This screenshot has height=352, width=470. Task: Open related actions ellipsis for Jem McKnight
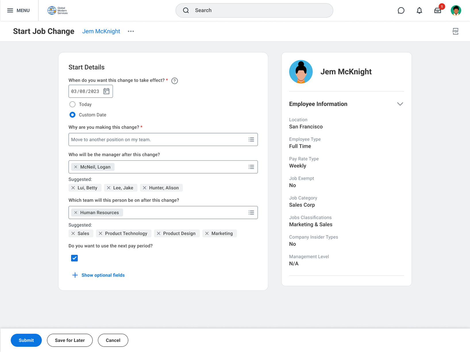tap(131, 31)
